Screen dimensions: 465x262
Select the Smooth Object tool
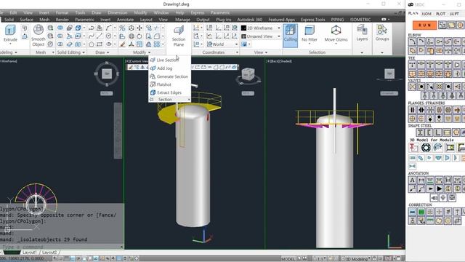tap(39, 36)
